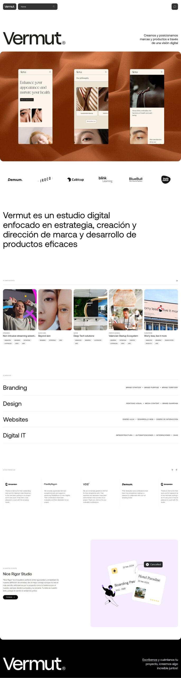181x678 pixels.
Task: Click the Contacta button
Action: pos(10,597)
